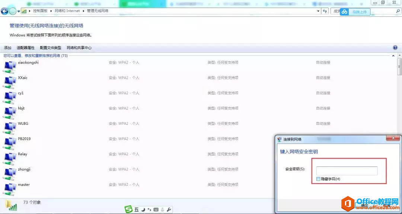402x214 pixels.
Task: Click the vertical scrollbar thumb of network list
Action: point(399,67)
